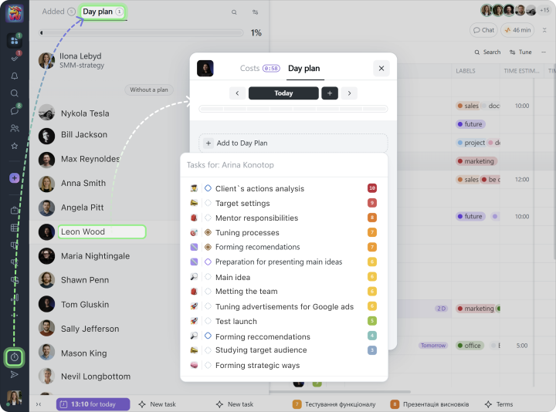Click the Today button in date navigator
The width and height of the screenshot is (556, 412).
click(x=283, y=93)
